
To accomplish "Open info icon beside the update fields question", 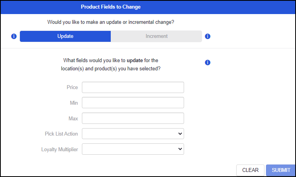I will pos(207,63).
